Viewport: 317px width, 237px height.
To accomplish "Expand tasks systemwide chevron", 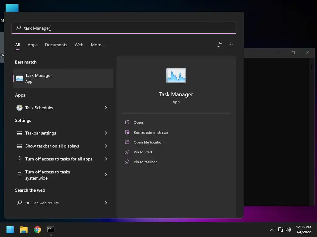I will click(x=106, y=175).
